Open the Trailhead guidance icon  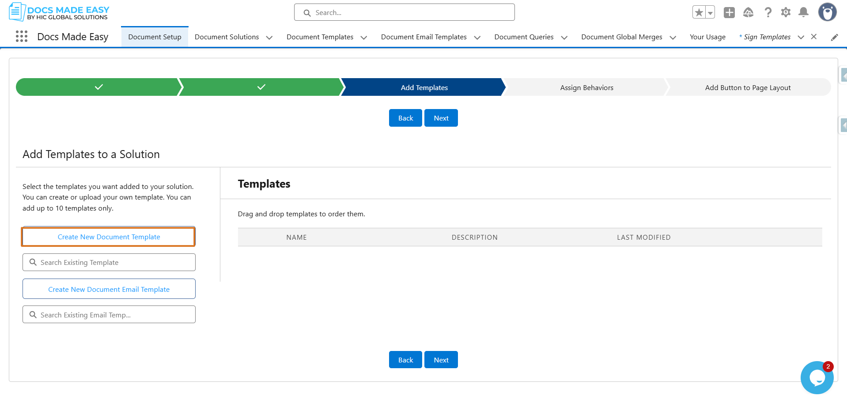coord(748,12)
